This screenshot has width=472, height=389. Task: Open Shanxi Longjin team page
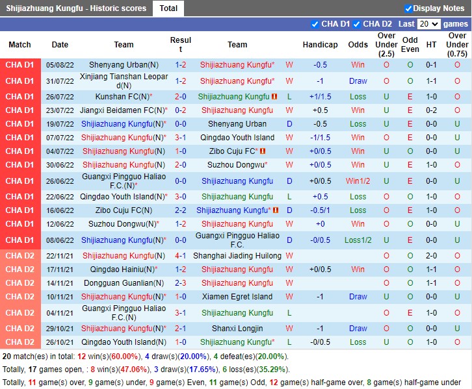pyautogui.click(x=237, y=329)
